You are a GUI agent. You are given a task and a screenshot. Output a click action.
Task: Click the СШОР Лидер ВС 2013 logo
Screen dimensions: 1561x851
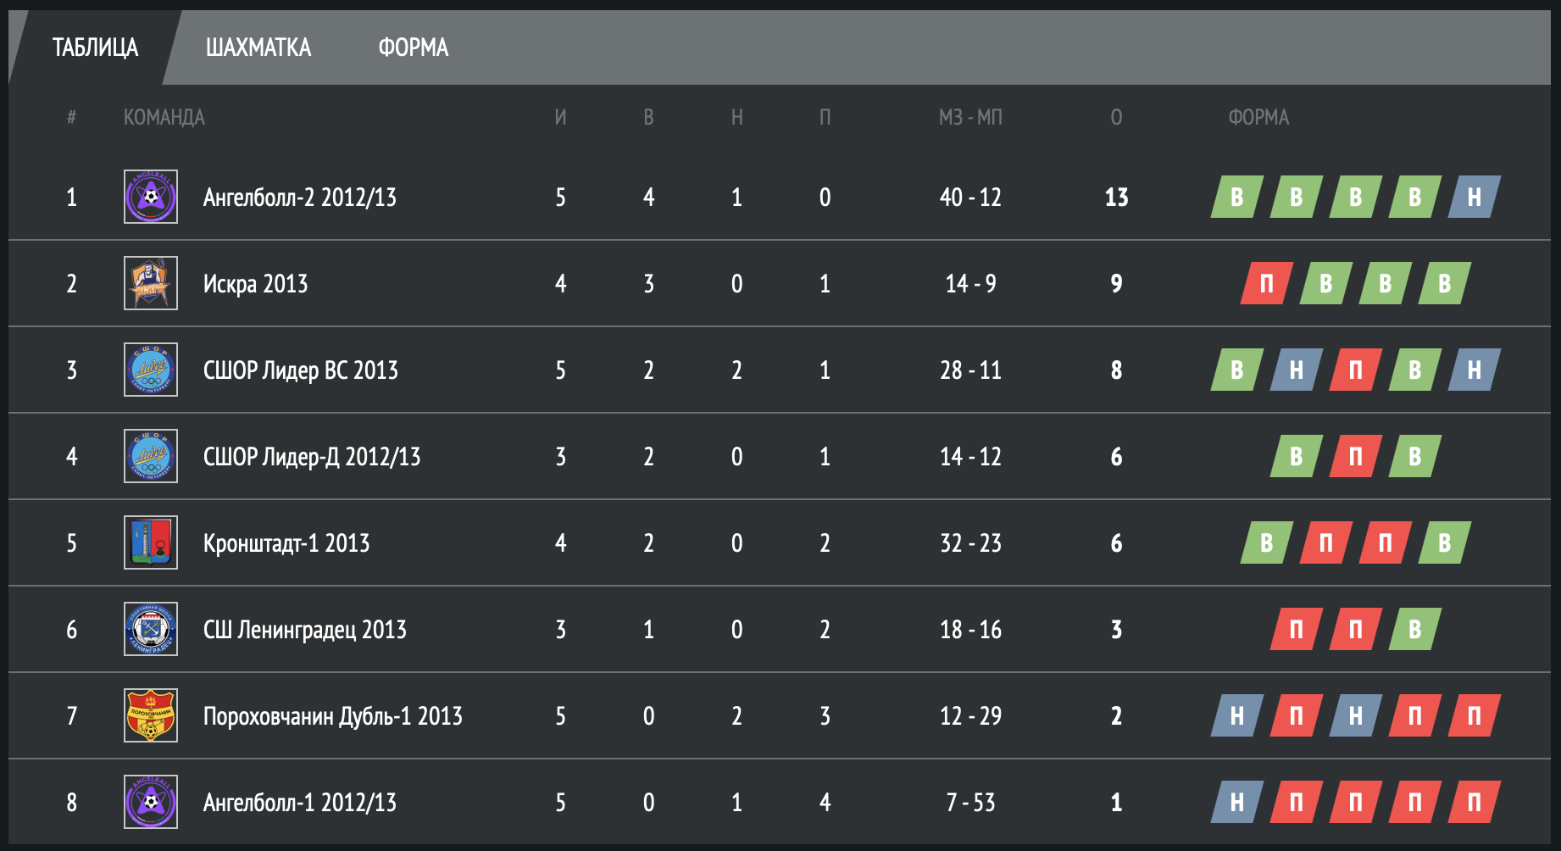(x=151, y=370)
